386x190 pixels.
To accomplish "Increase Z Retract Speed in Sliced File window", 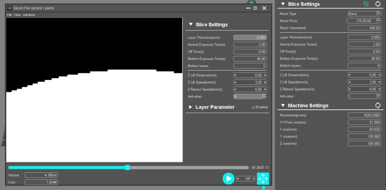I will coord(265,89).
